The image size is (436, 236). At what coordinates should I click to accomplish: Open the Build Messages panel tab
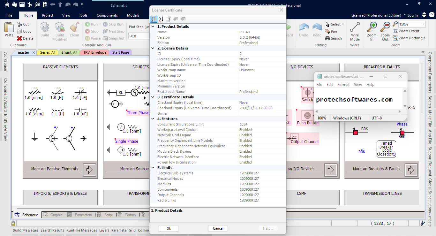pyautogui.click(x=26, y=230)
